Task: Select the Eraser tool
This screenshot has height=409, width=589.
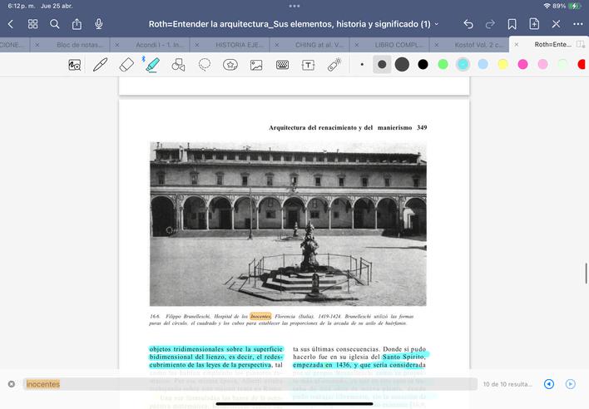Action: [126, 65]
